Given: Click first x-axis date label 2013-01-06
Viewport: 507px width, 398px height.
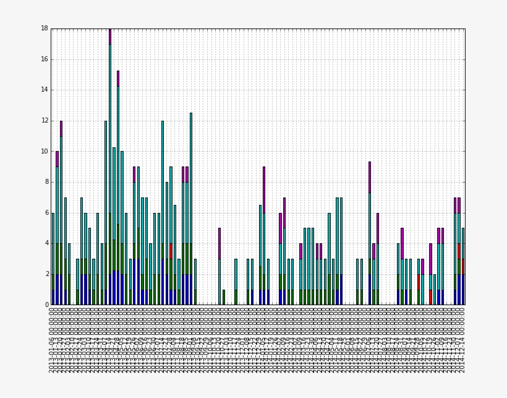Looking at the screenshot, I should coord(53,339).
